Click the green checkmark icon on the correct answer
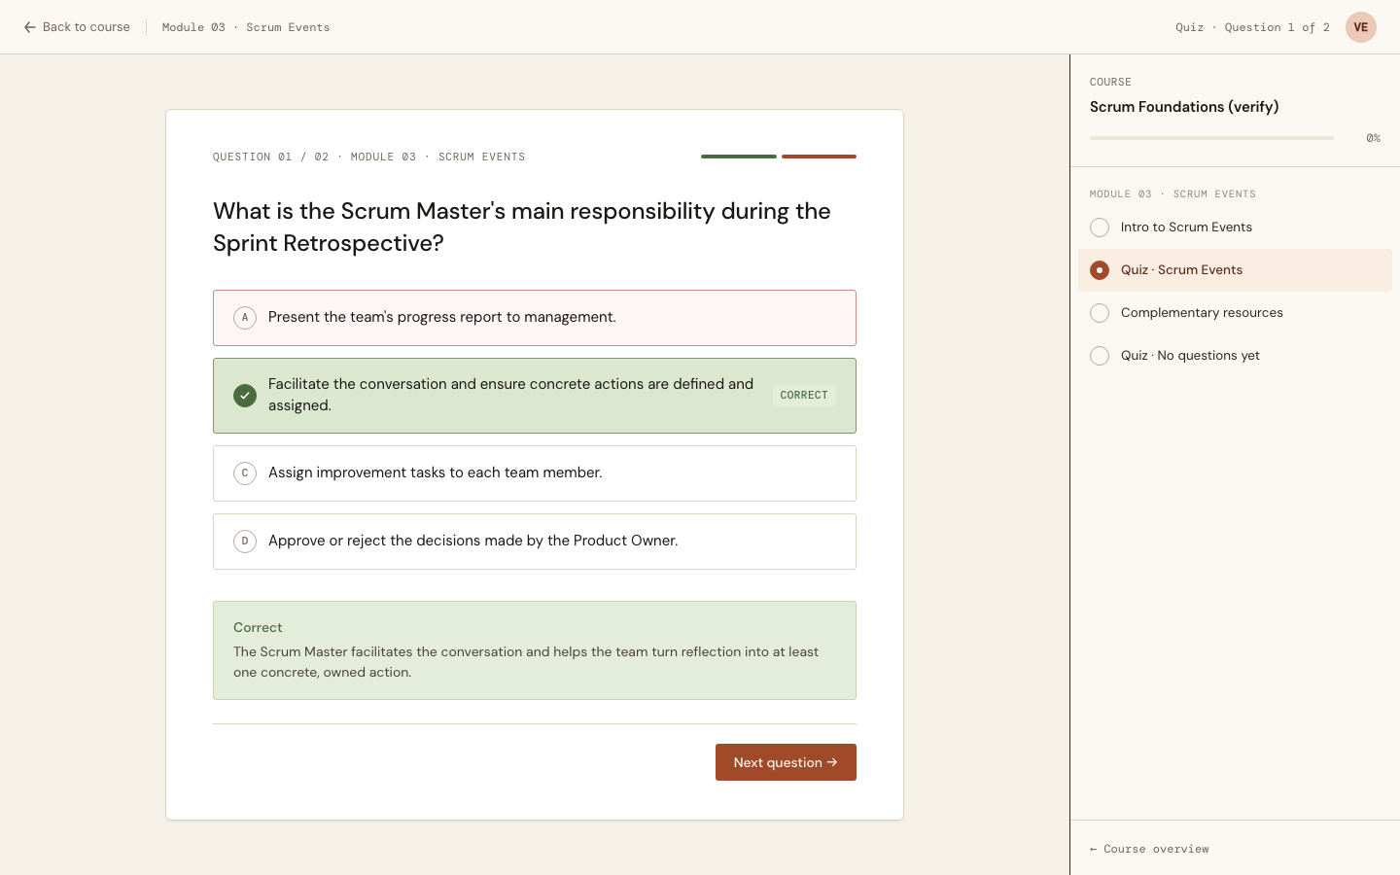 [x=245, y=396]
